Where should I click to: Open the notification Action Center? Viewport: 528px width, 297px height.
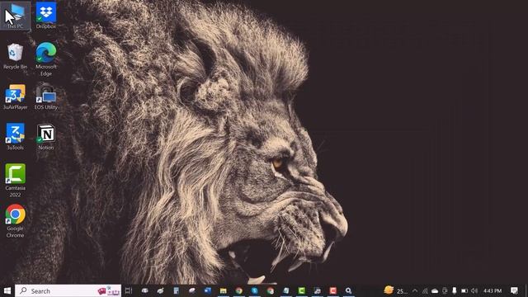point(514,290)
